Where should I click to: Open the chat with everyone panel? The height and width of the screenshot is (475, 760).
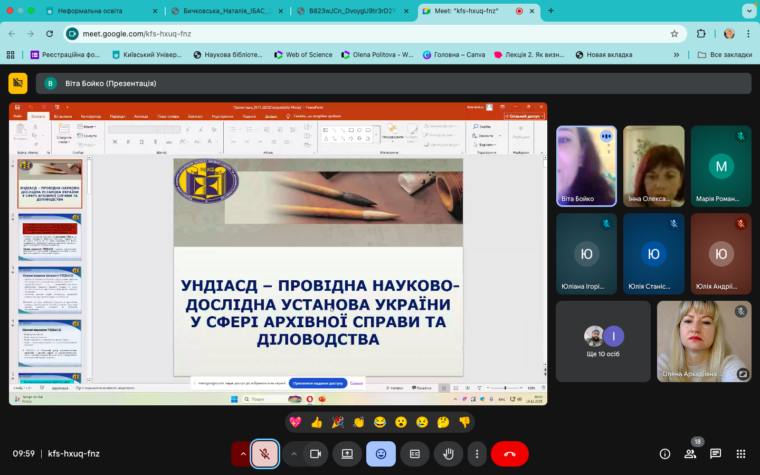pyautogui.click(x=715, y=454)
